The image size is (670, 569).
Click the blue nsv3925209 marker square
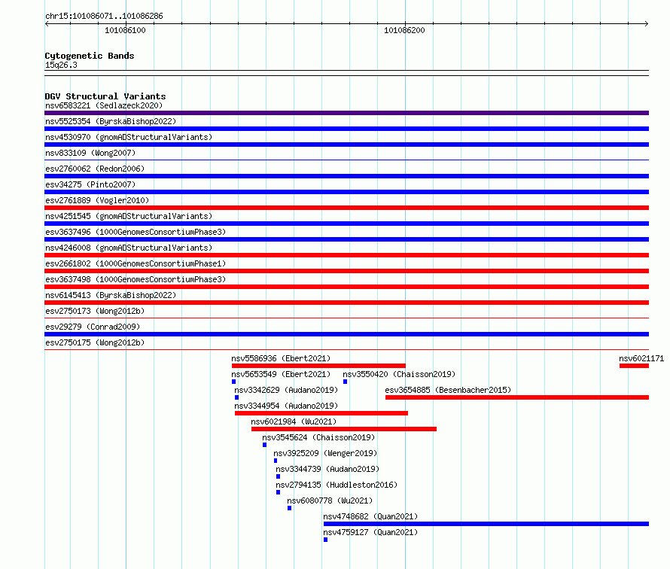click(276, 461)
